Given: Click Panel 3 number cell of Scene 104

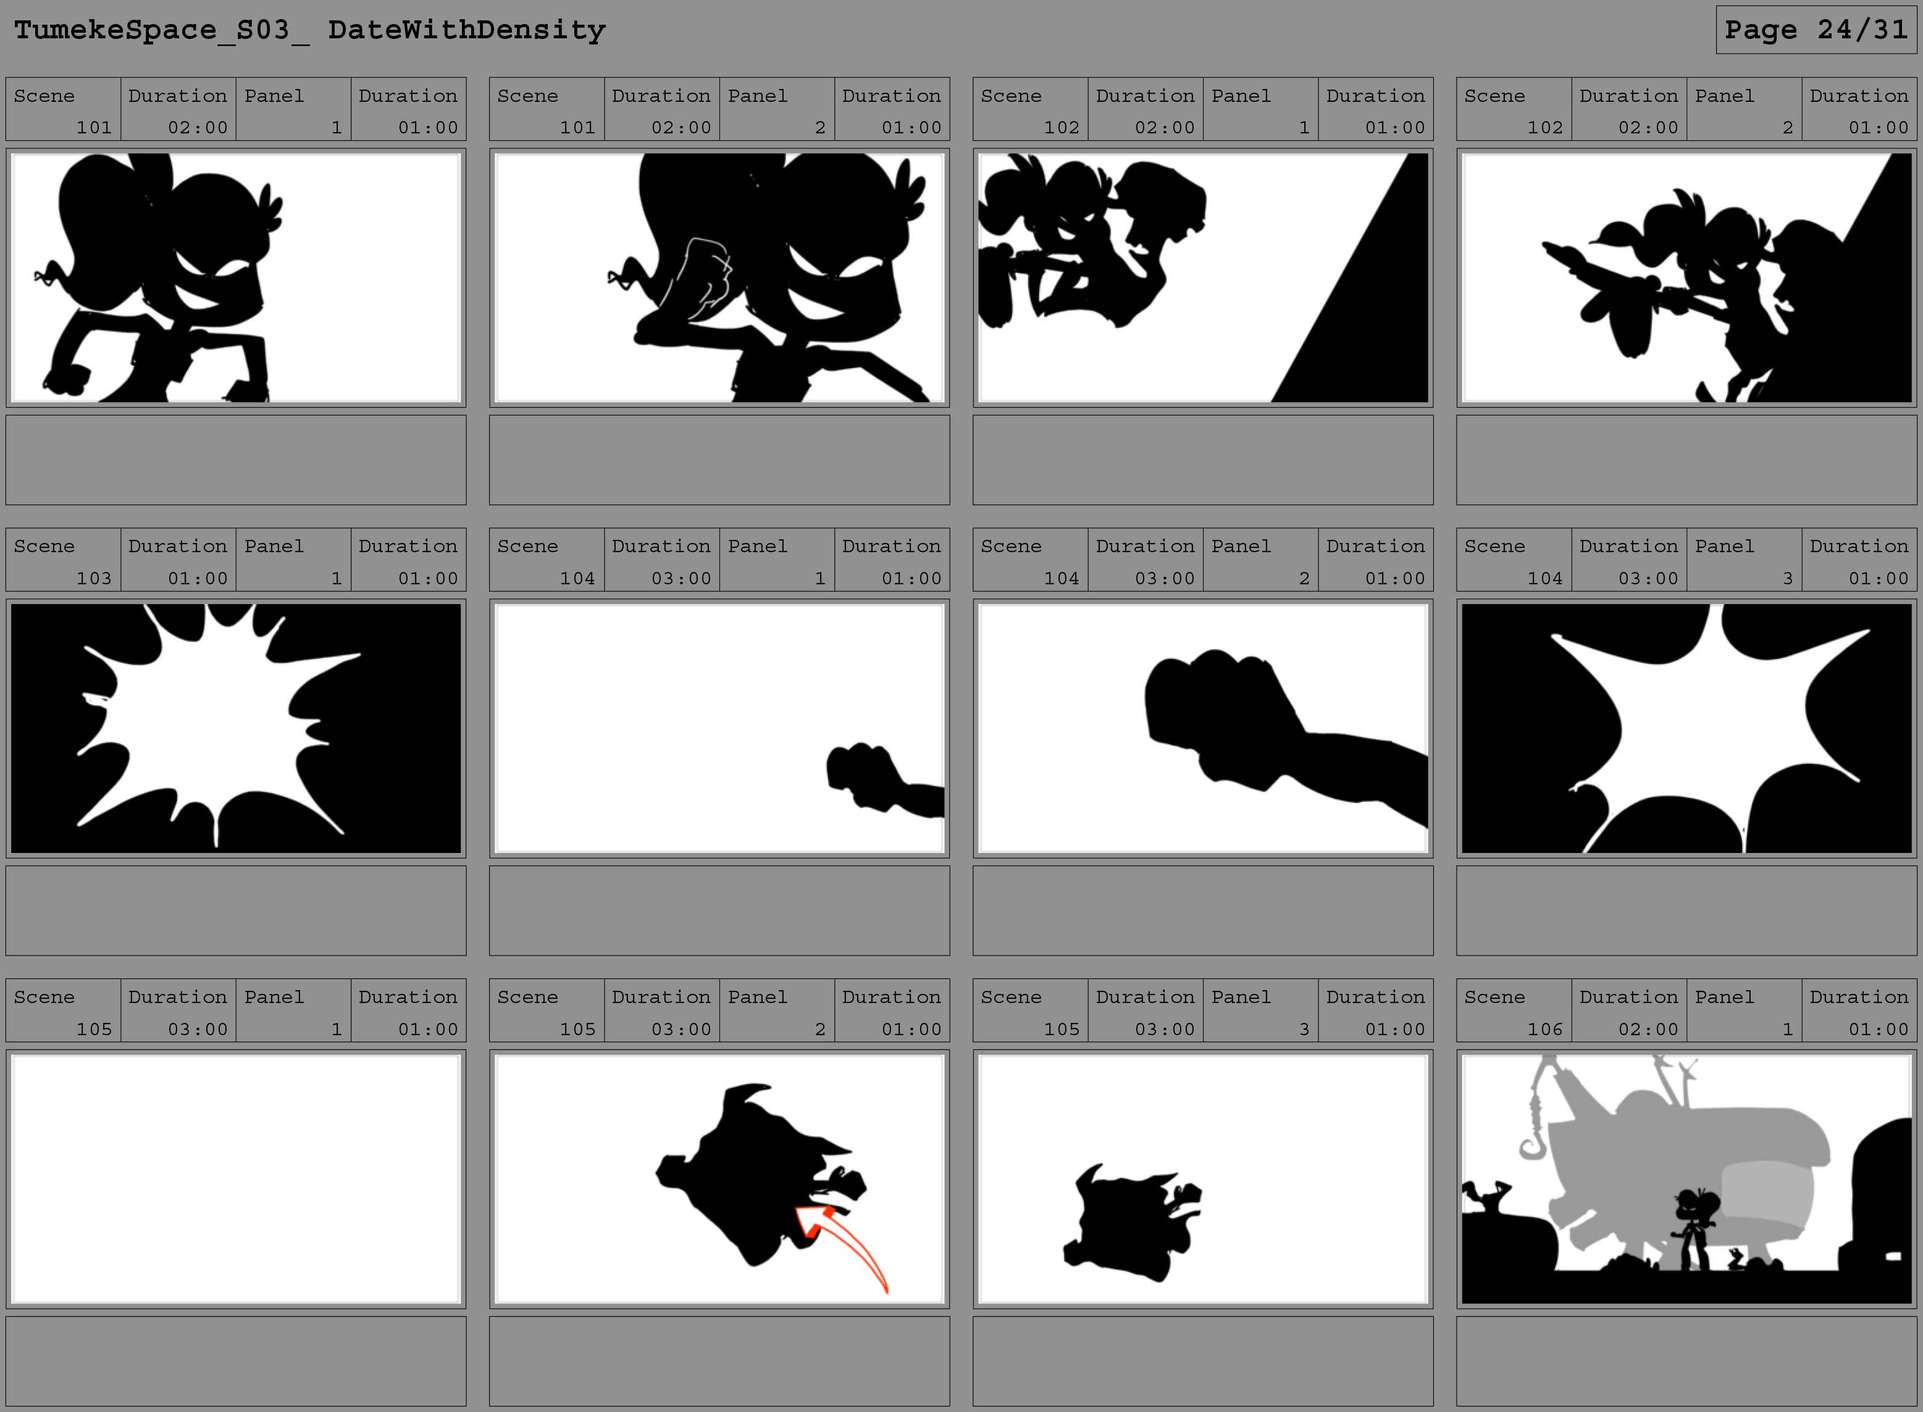Looking at the screenshot, I should pos(1743,560).
